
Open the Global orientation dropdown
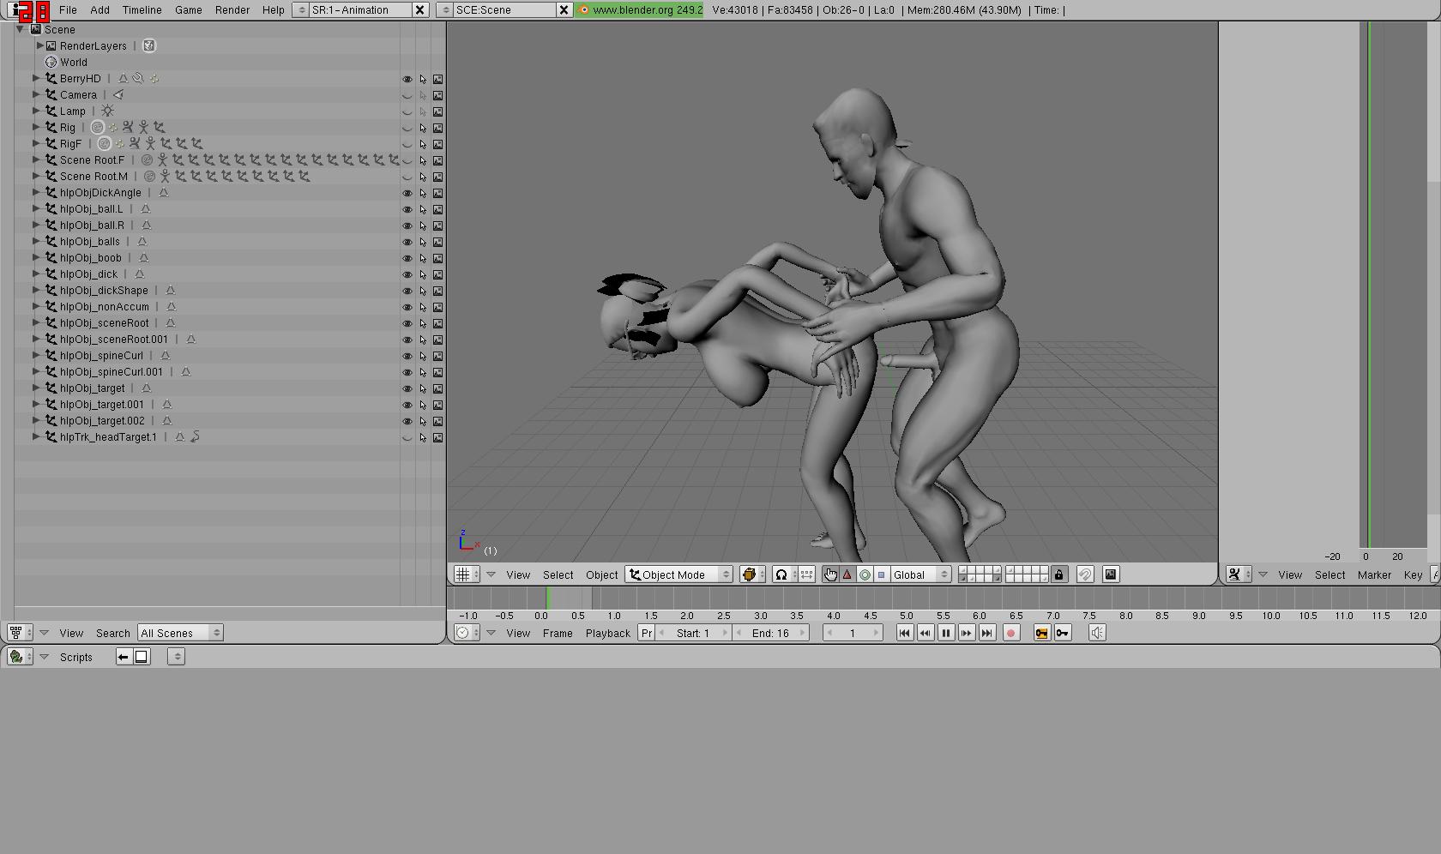click(x=920, y=574)
